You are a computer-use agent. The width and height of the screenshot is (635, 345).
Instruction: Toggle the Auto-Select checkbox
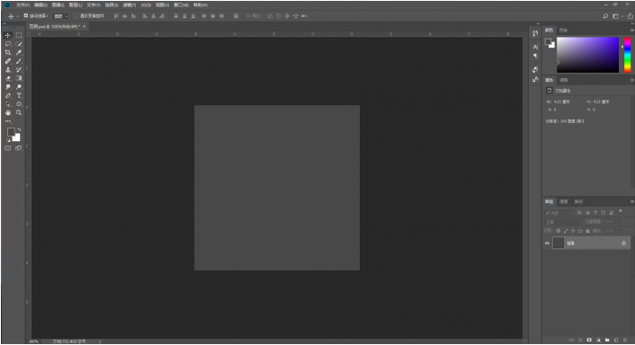(26, 16)
